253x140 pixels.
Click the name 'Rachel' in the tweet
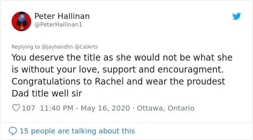coord(109,81)
